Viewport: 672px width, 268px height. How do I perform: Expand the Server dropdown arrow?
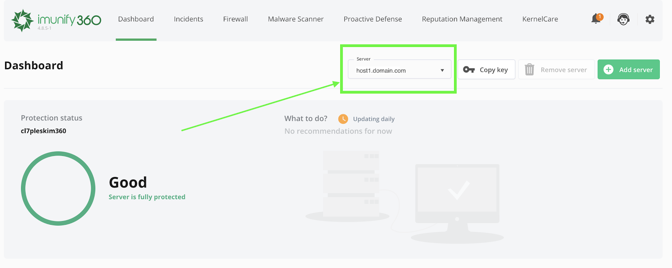click(442, 70)
